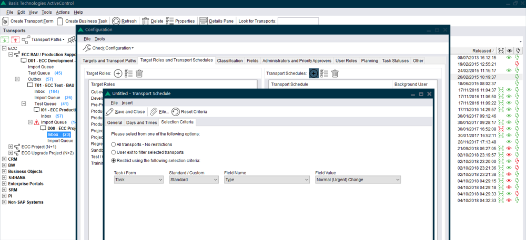This screenshot has width=526, height=240.
Task: Collapse the ECC root tree node
Action: tap(4, 48)
